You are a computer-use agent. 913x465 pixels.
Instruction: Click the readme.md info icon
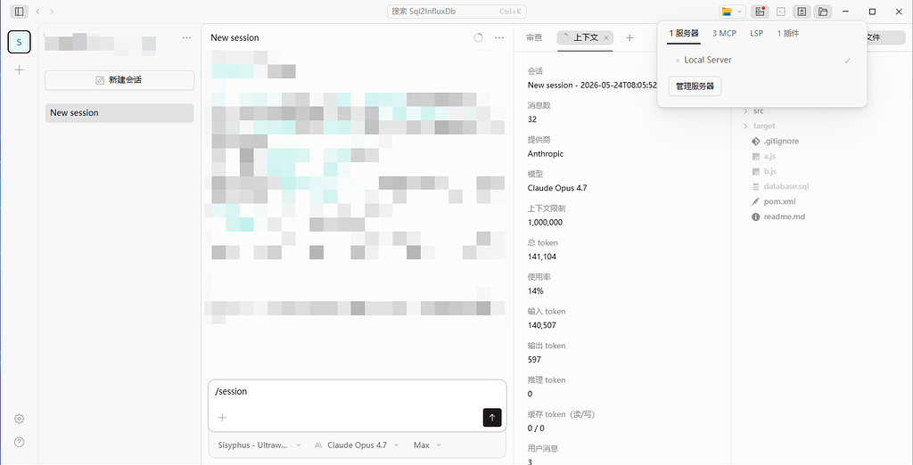coord(756,216)
